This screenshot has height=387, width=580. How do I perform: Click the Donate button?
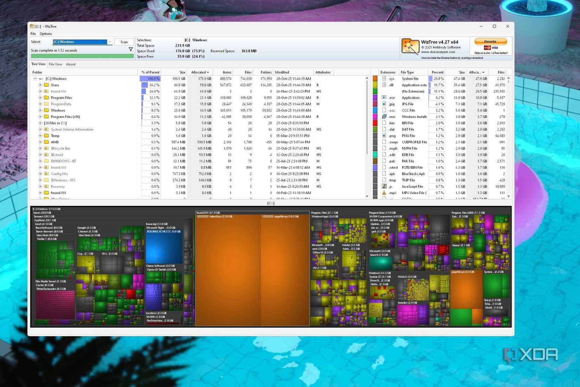click(x=490, y=41)
